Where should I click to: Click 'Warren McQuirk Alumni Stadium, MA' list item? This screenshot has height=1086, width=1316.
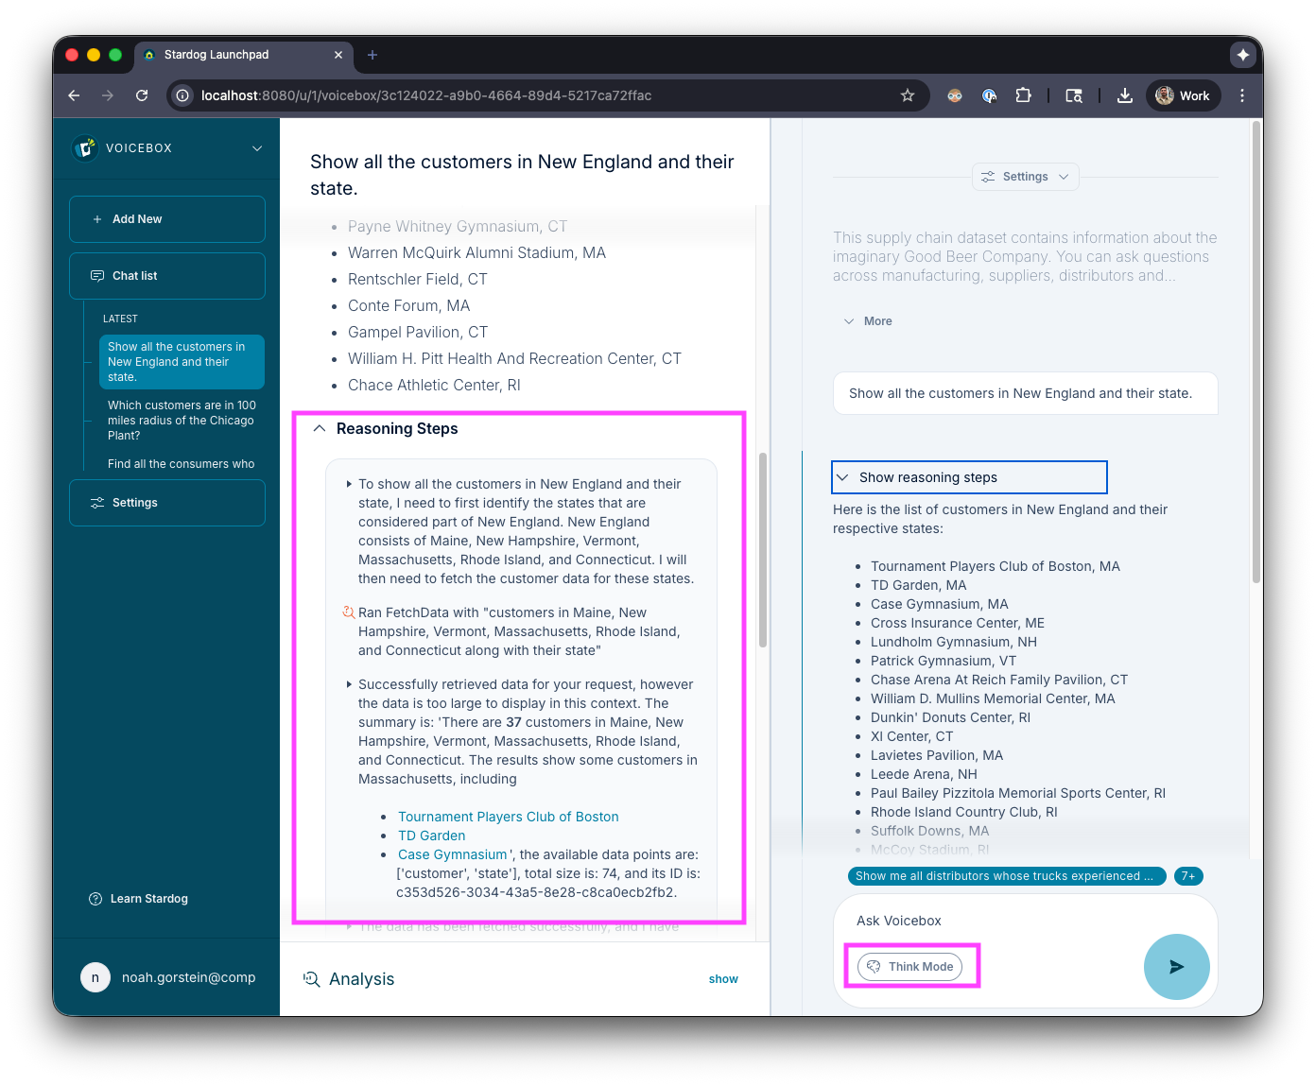476,253
